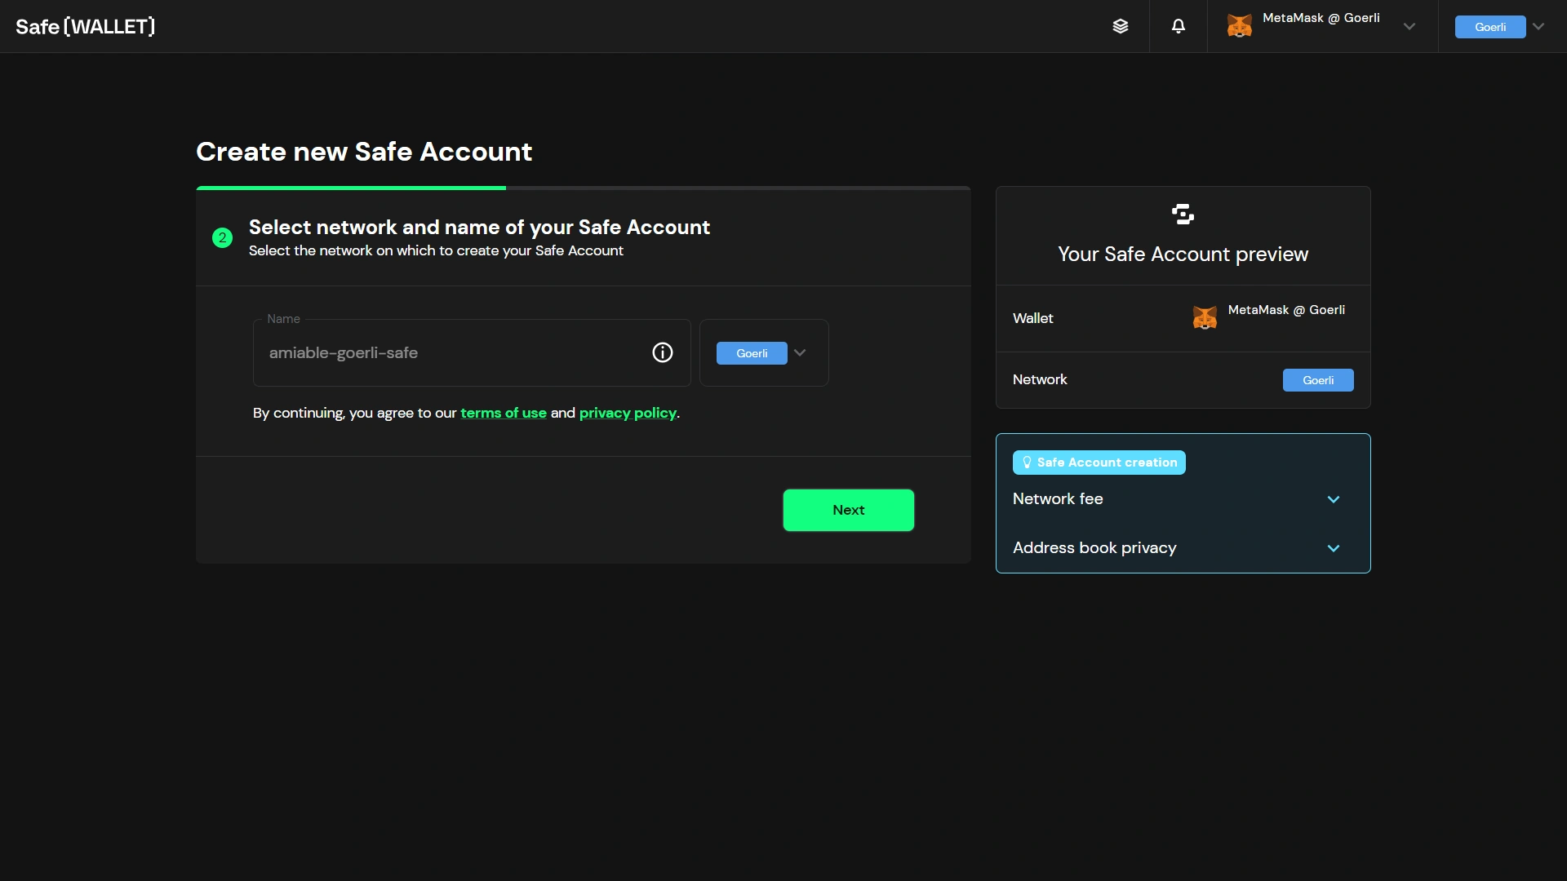Click the step 2 number badge

pos(222,237)
